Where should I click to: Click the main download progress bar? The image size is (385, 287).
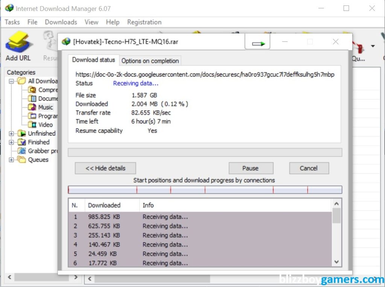205,153
